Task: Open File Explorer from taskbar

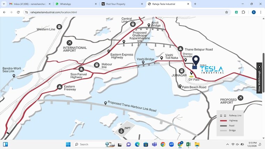Action: coord(197,144)
